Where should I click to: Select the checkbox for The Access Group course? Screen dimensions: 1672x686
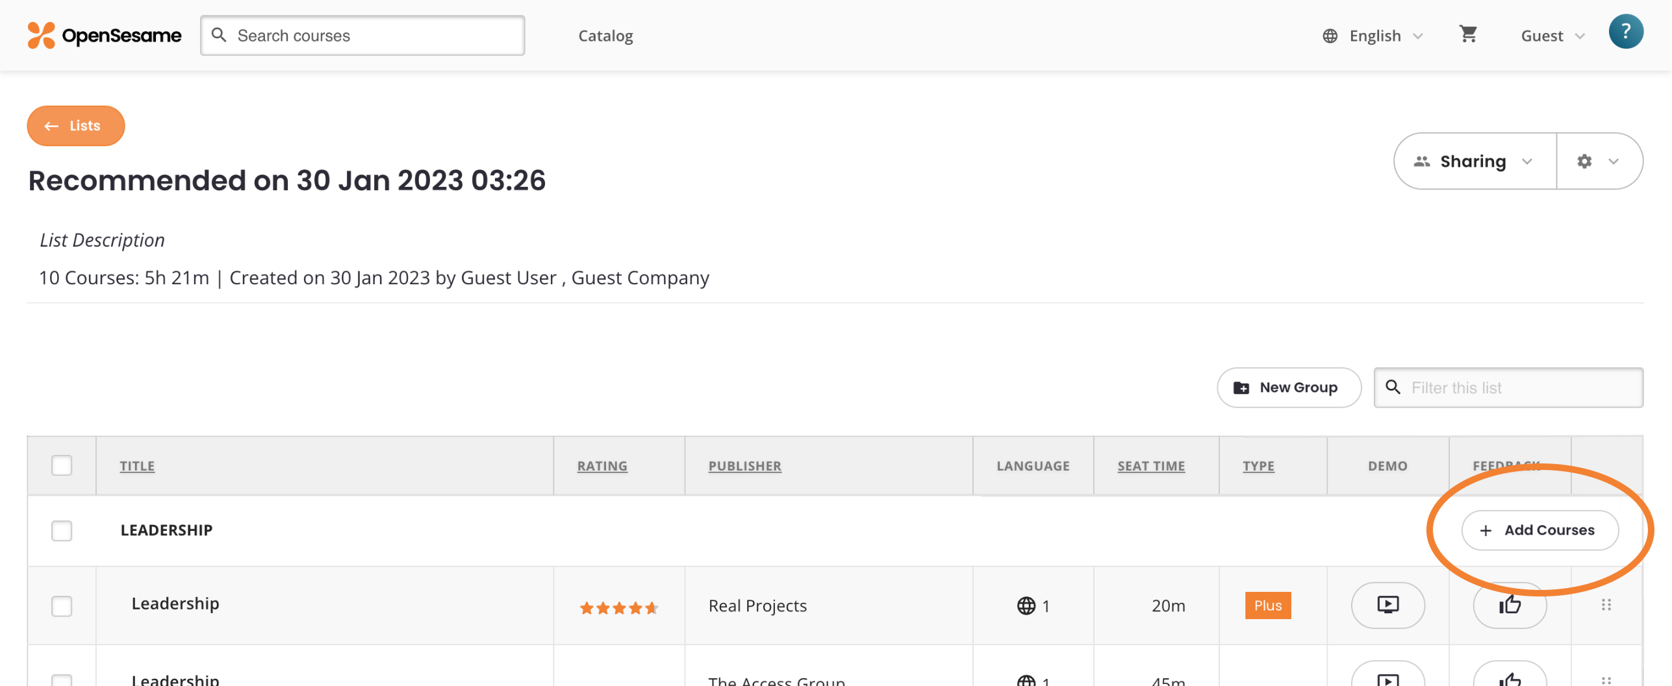(62, 680)
